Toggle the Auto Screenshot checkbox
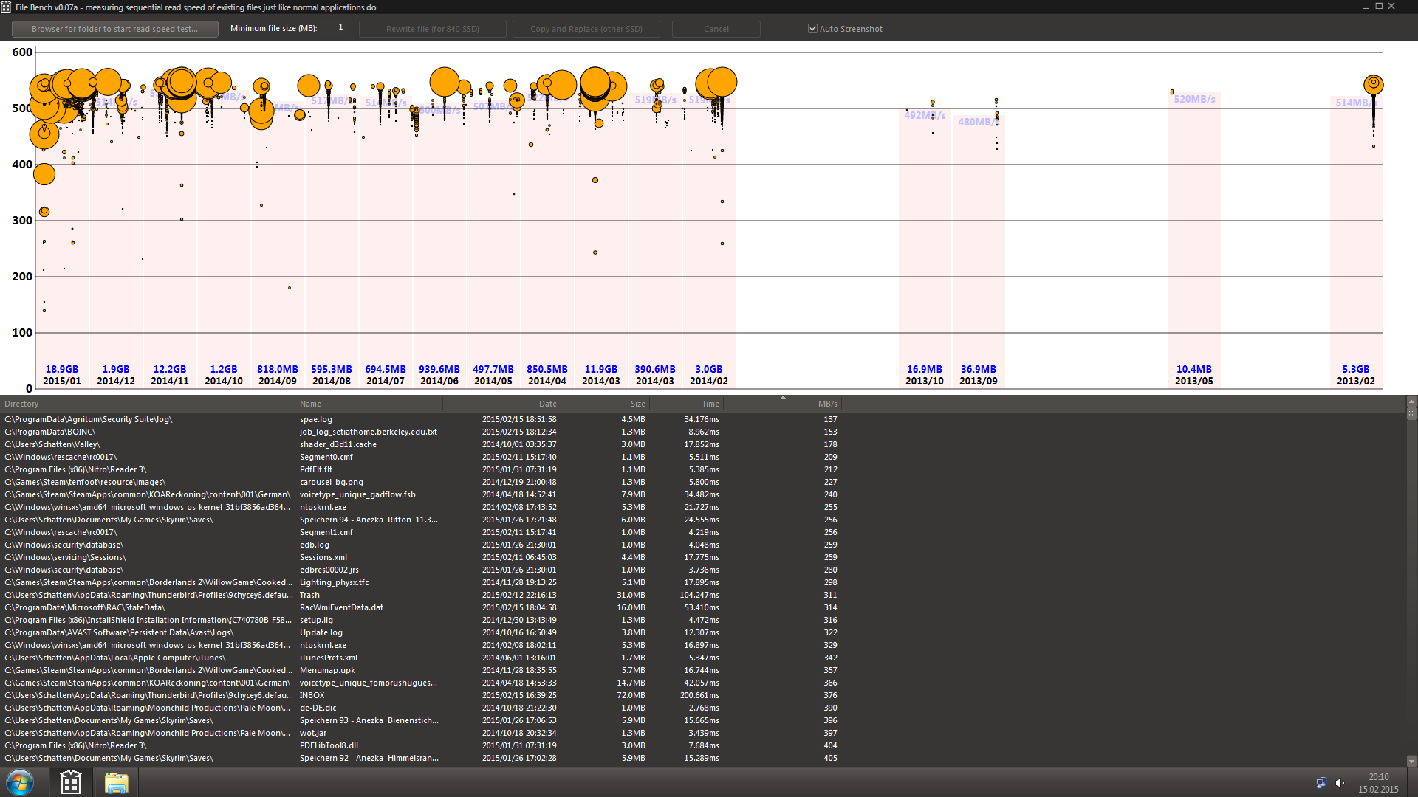 pyautogui.click(x=812, y=29)
